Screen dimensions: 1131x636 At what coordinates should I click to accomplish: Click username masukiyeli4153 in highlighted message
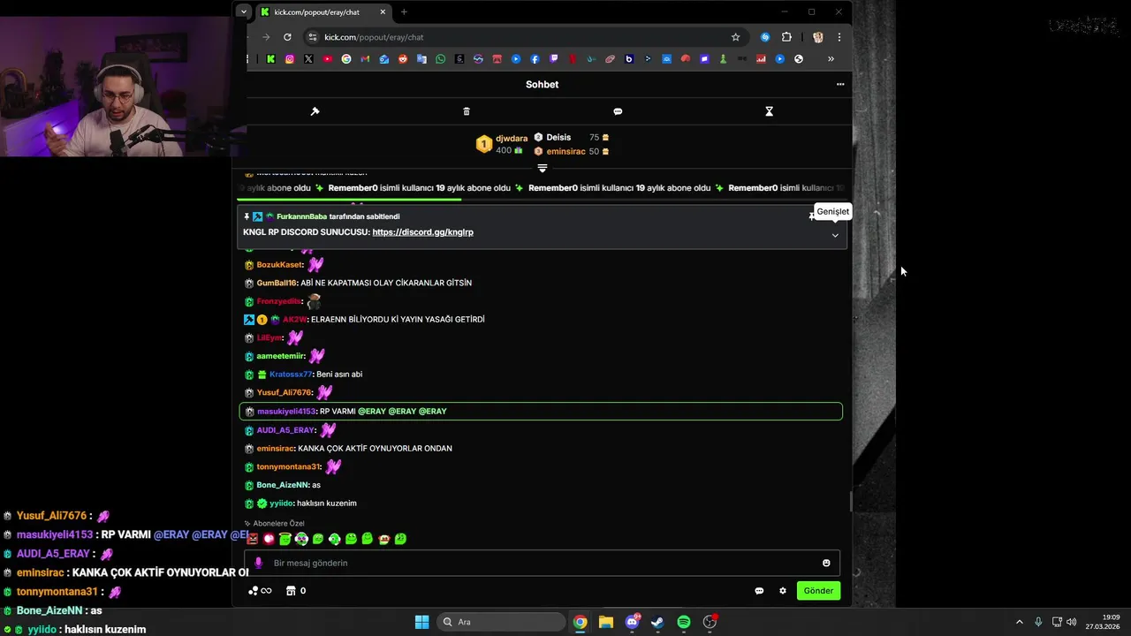[x=286, y=412]
